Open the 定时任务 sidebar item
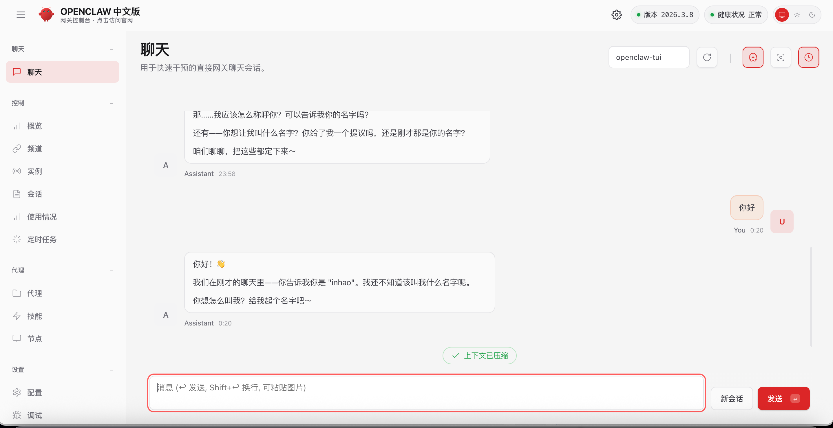 tap(42, 239)
